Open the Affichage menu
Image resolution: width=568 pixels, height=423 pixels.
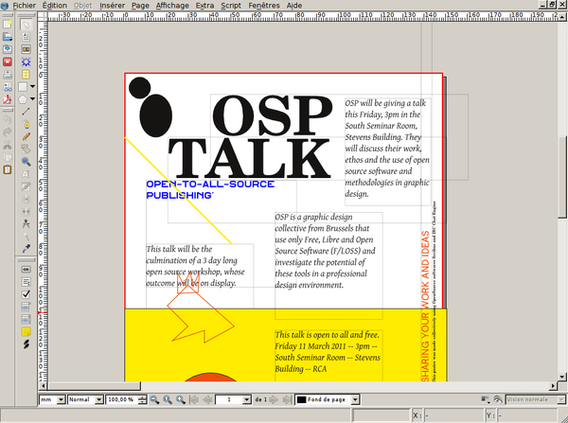tap(172, 6)
